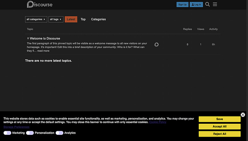Click the Topic column header

pos(30,29)
